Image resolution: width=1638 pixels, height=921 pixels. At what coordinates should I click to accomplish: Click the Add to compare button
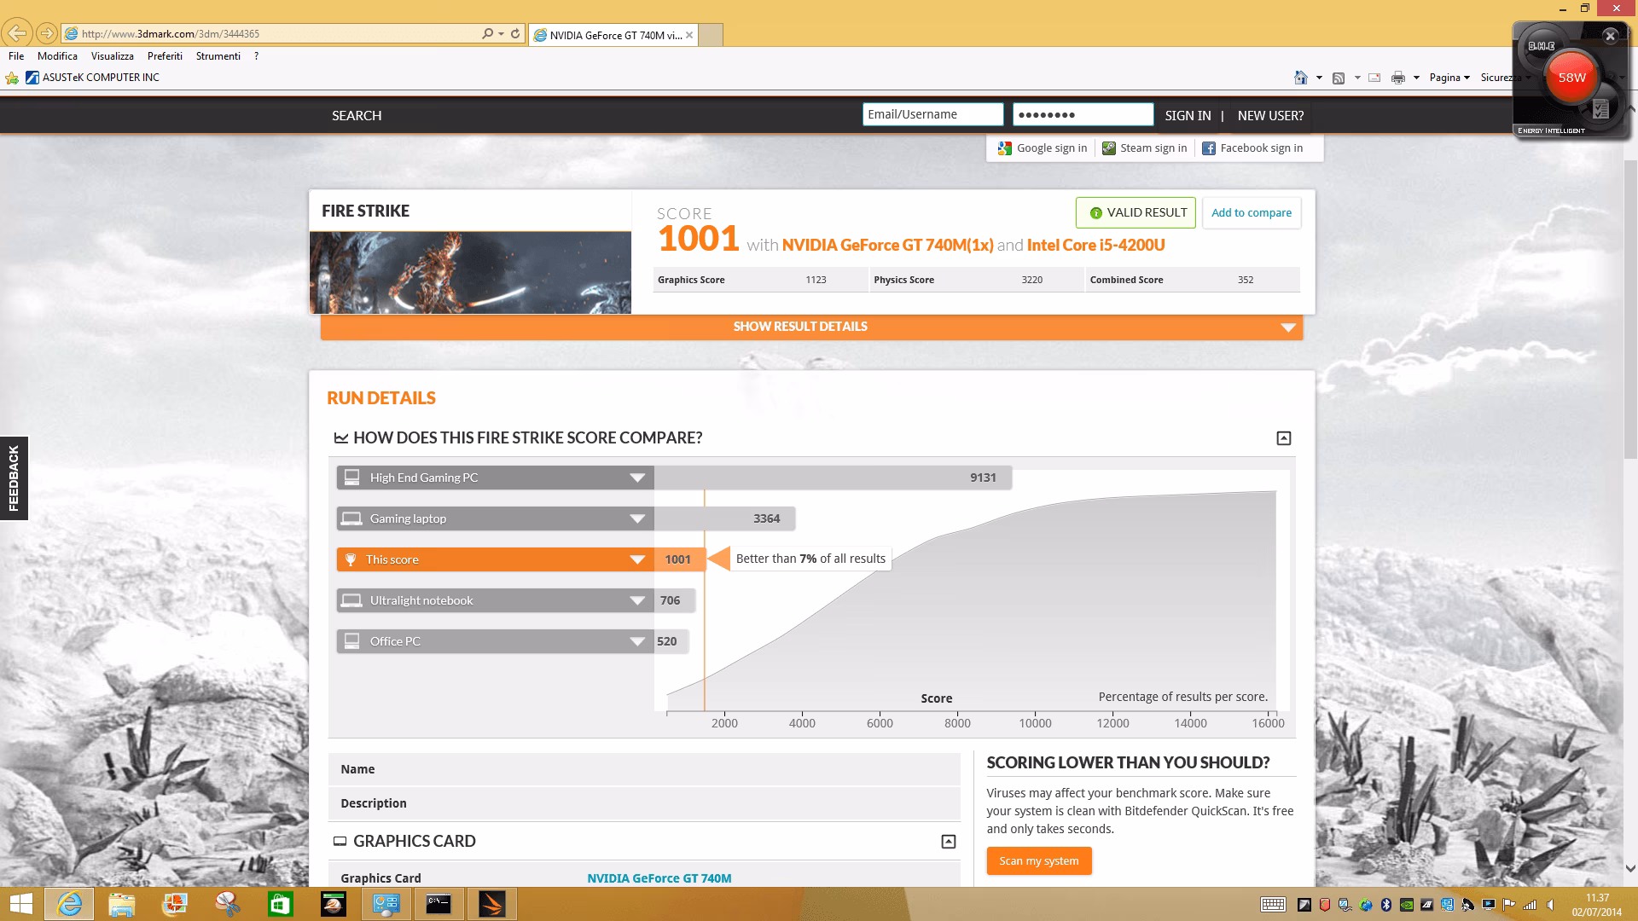tap(1252, 213)
